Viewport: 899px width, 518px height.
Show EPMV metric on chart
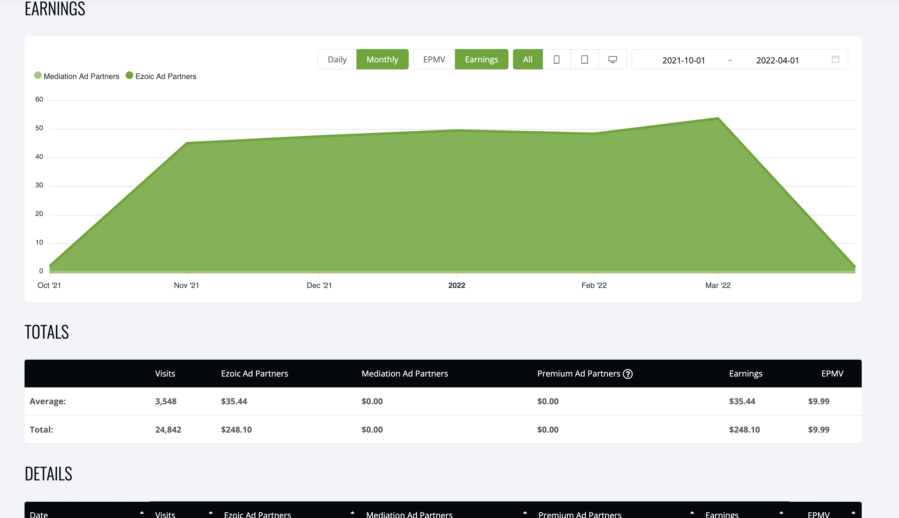434,59
